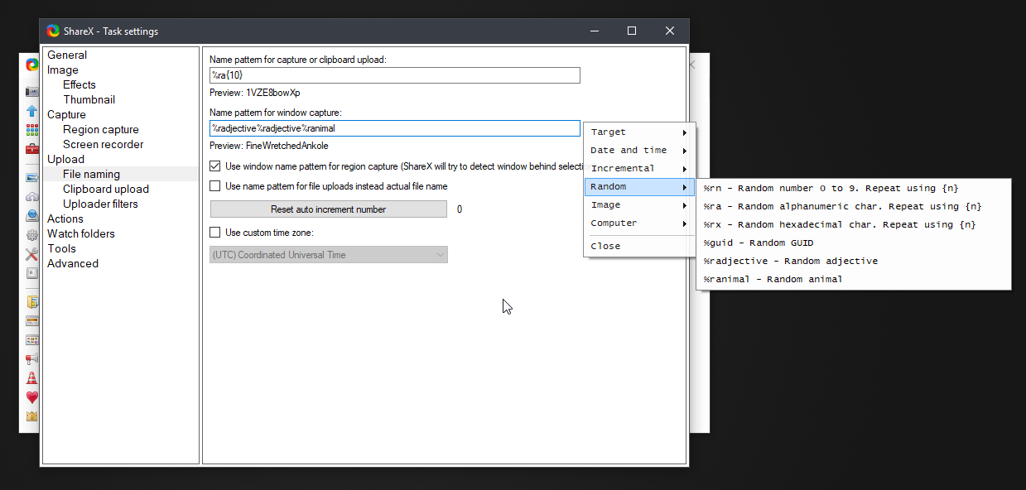Click 'Close' in the pattern popup menu
The width and height of the screenshot is (1026, 490).
605,246
